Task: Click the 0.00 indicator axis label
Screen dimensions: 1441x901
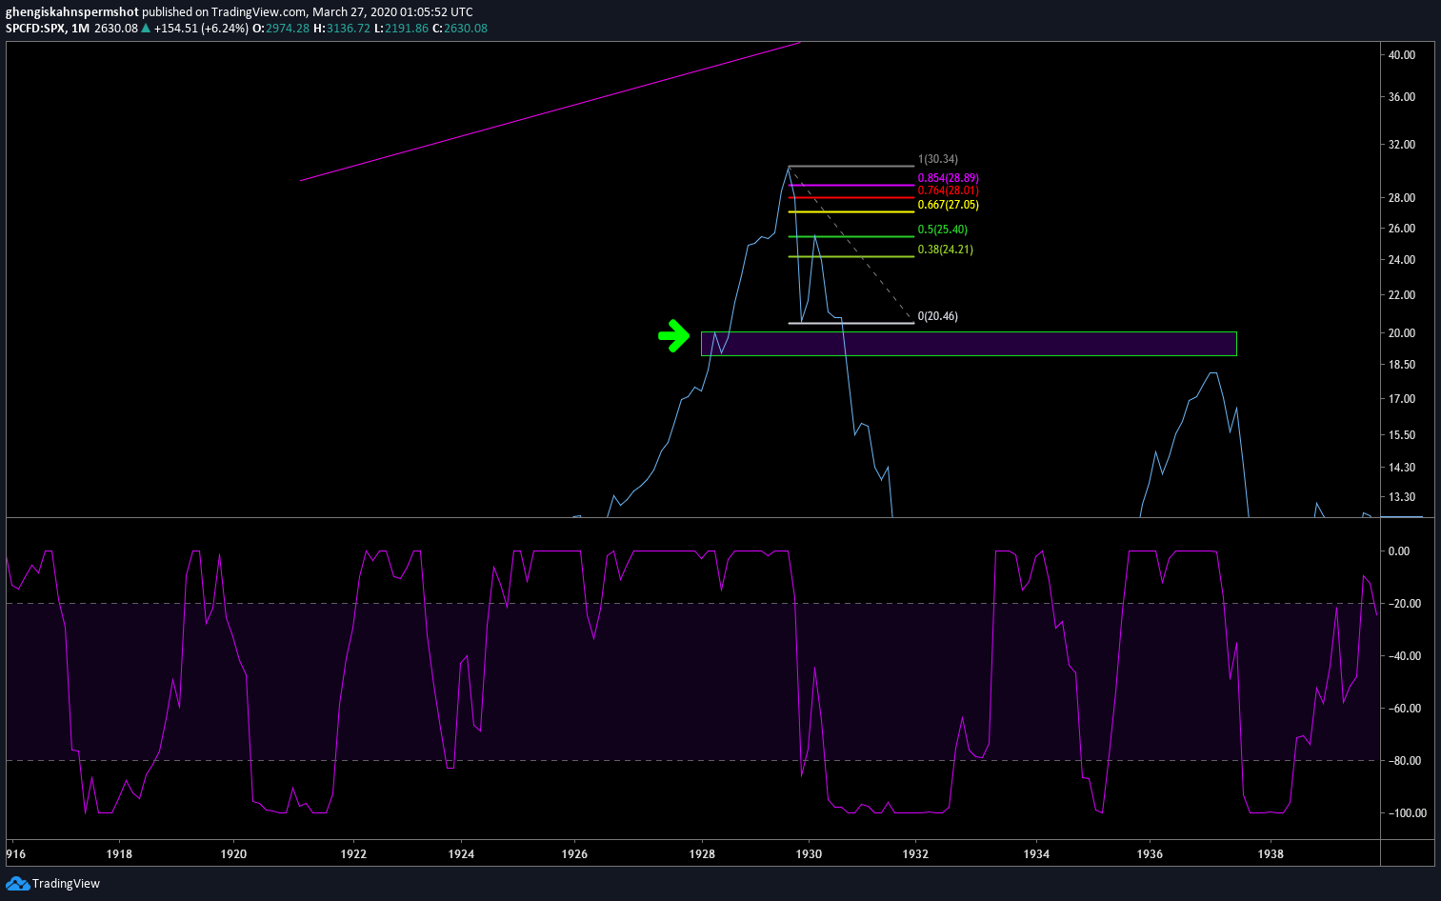Action: click(1399, 551)
